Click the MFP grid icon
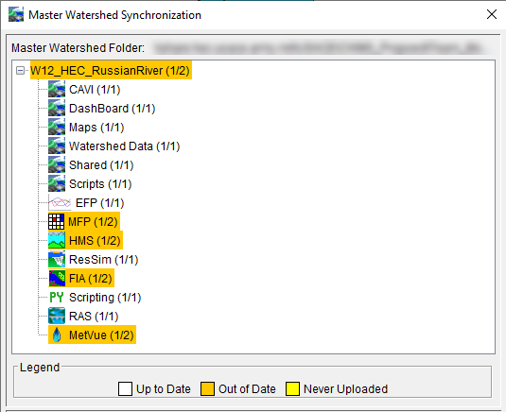Image resolution: width=506 pixels, height=412 pixels. pyautogui.click(x=57, y=222)
